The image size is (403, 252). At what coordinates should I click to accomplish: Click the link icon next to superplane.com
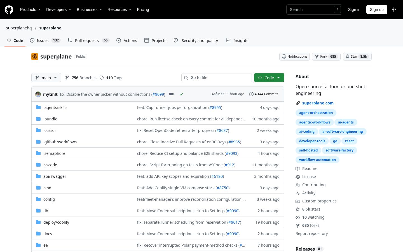tap(298, 103)
